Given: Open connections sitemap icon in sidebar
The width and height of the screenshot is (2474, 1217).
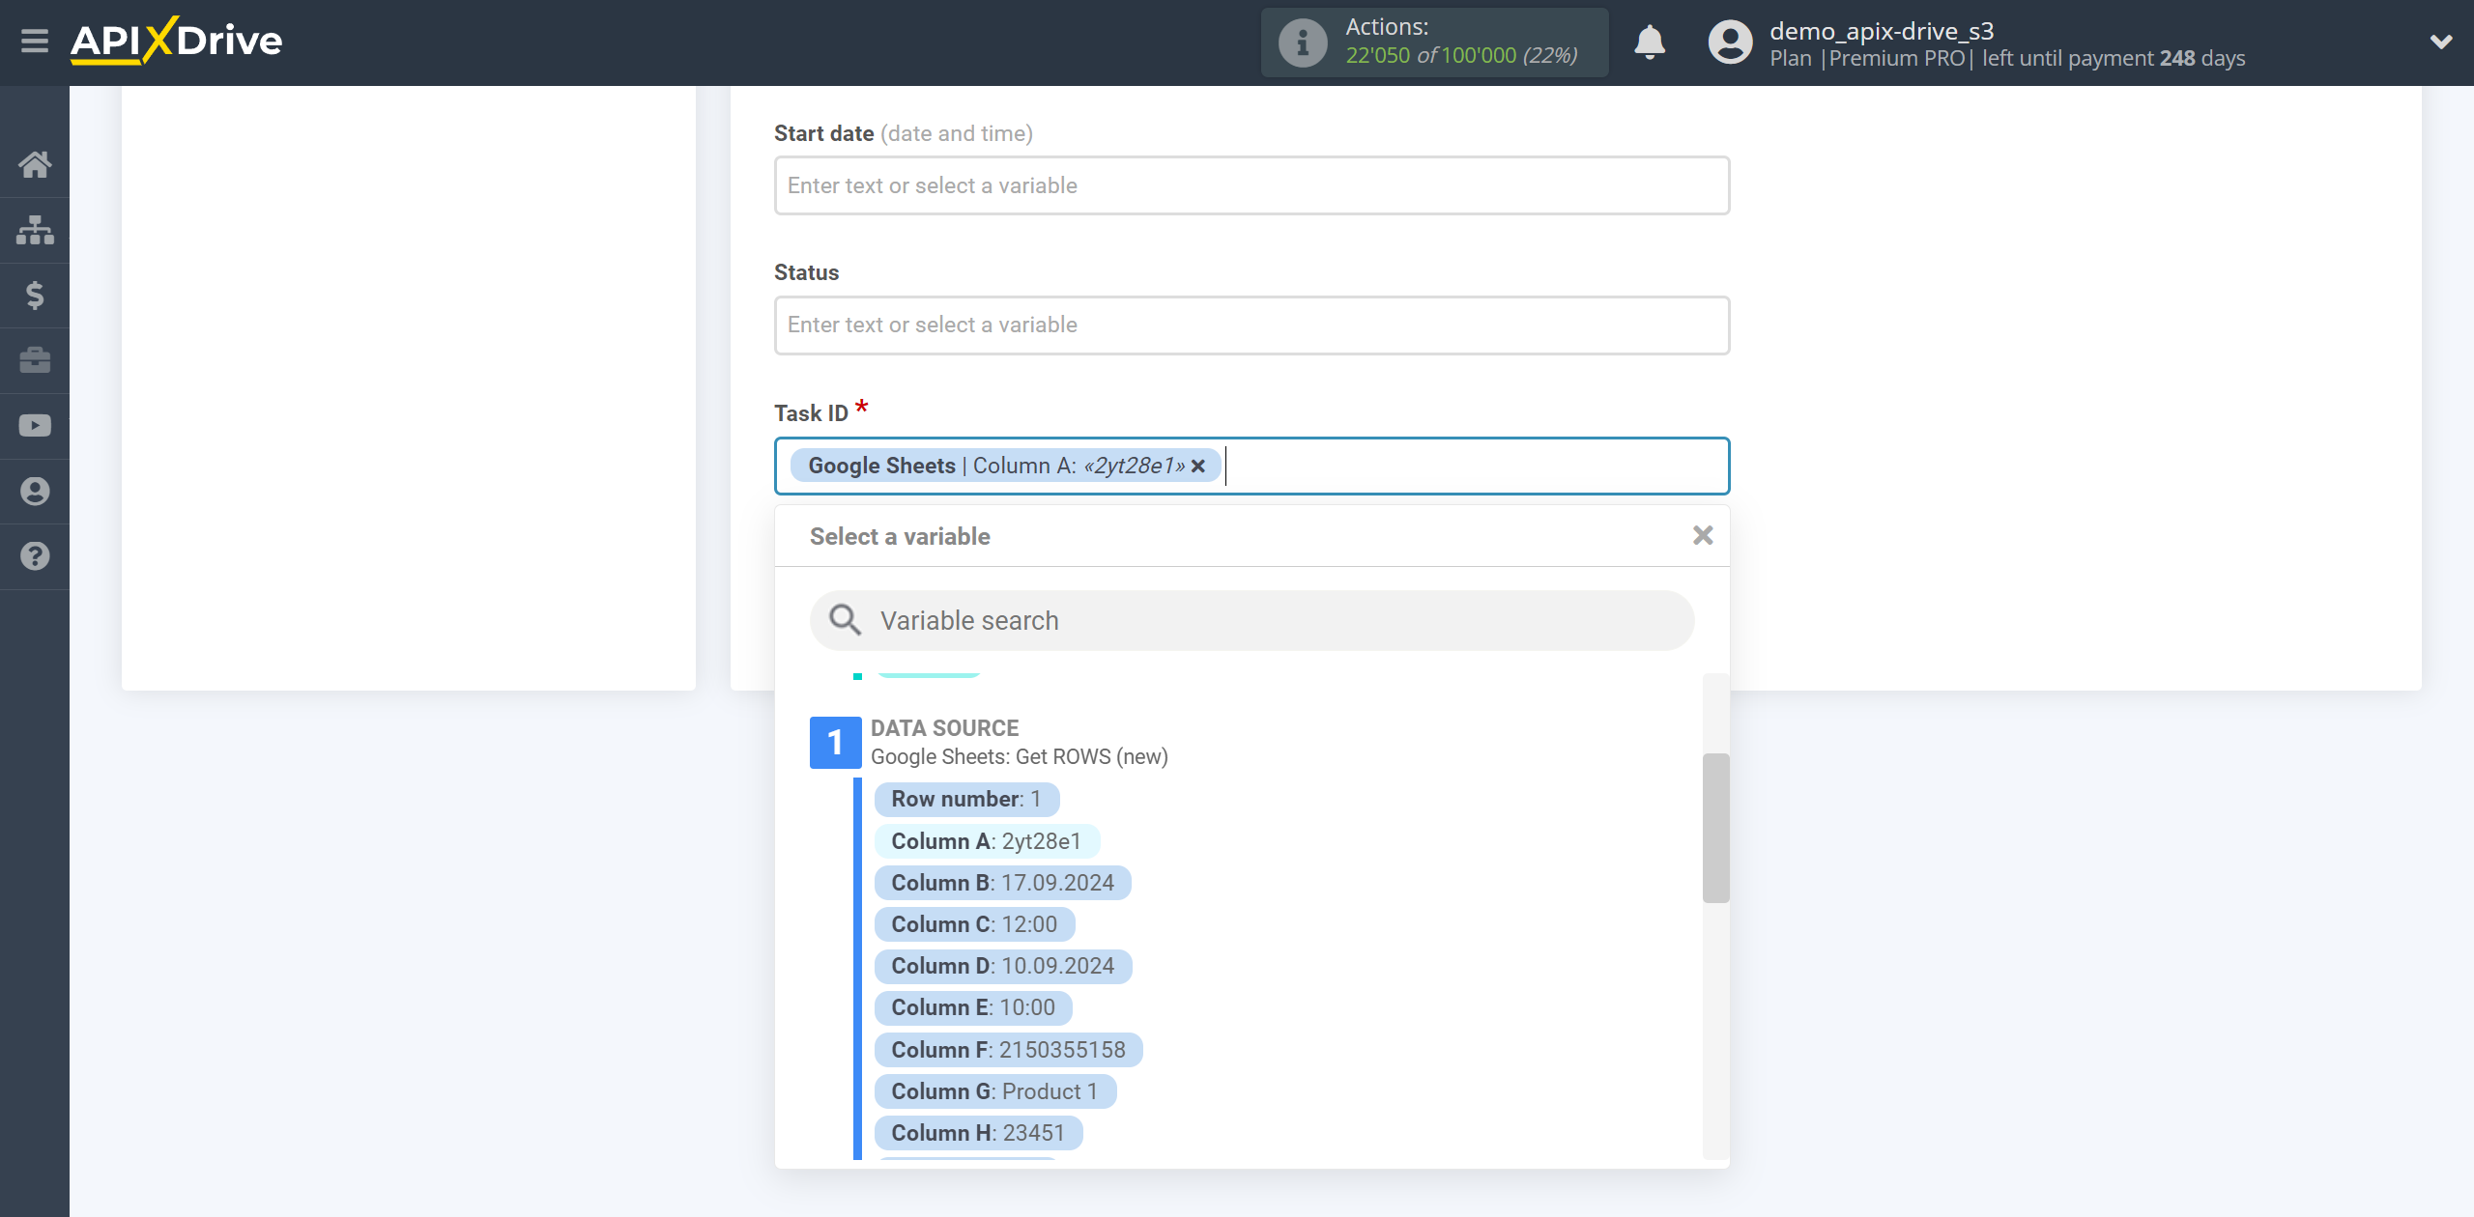Looking at the screenshot, I should tap(35, 230).
